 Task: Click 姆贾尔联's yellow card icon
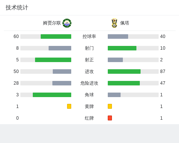(x=69, y=106)
